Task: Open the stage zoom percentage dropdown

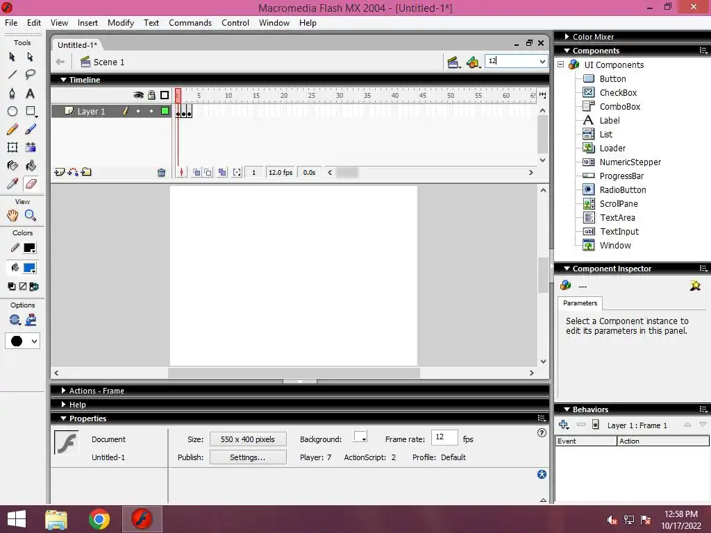Action: 542,61
